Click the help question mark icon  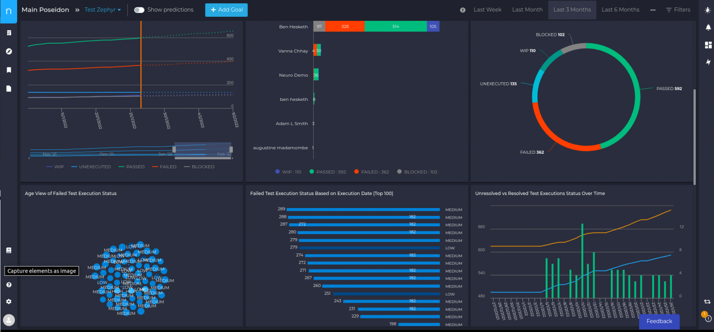(8, 284)
